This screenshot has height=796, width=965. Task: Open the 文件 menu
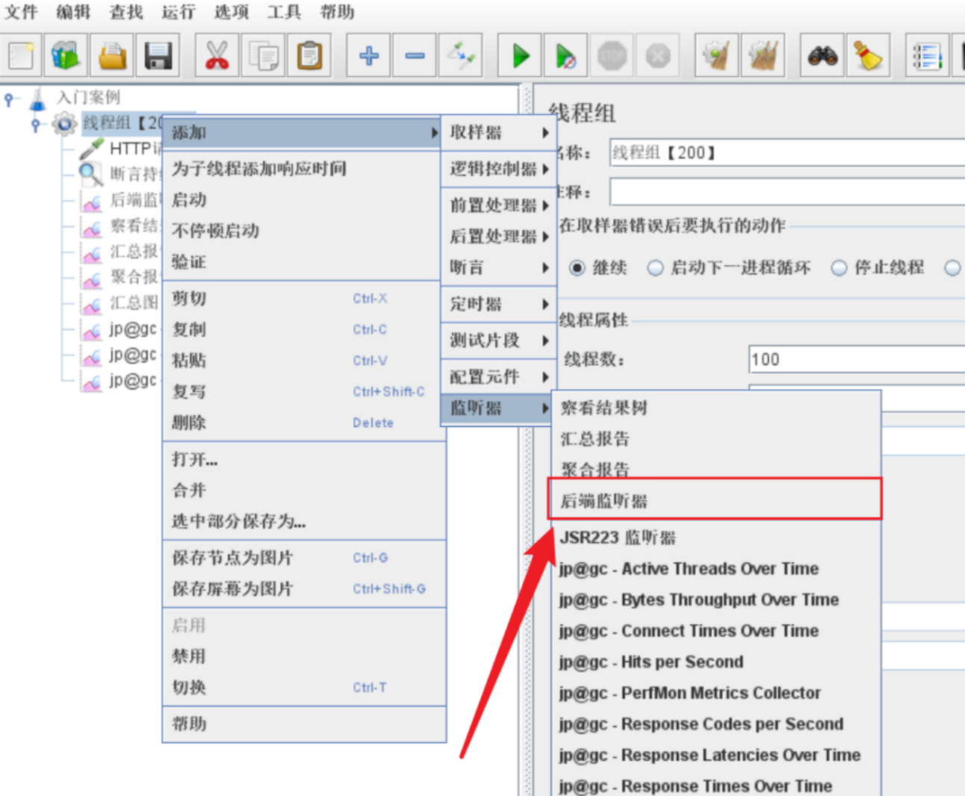pyautogui.click(x=21, y=12)
